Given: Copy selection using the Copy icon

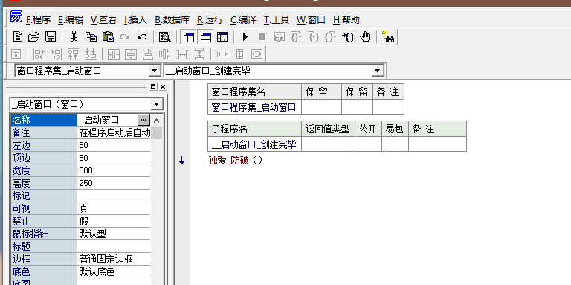Looking at the screenshot, I should click(91, 36).
